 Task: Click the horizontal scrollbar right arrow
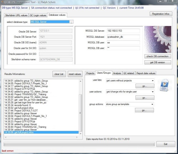pos(77,137)
